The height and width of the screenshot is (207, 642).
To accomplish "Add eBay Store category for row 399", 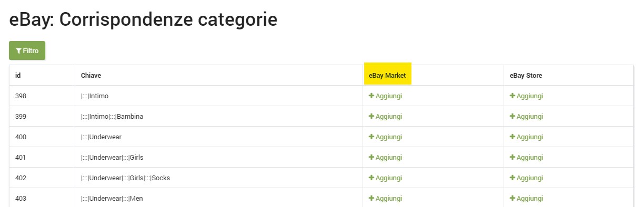I will pyautogui.click(x=526, y=116).
